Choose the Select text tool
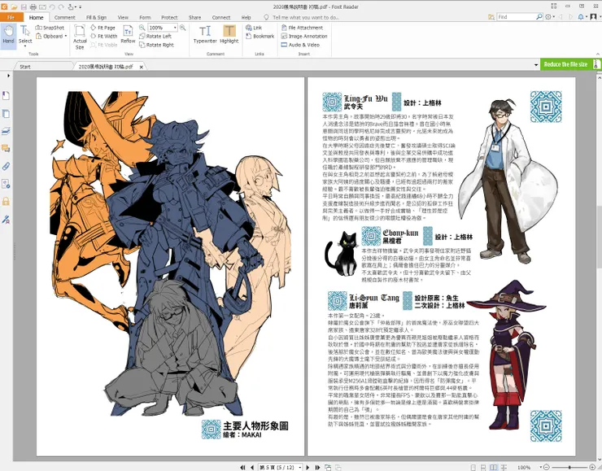The height and width of the screenshot is (471, 602). coord(25,36)
